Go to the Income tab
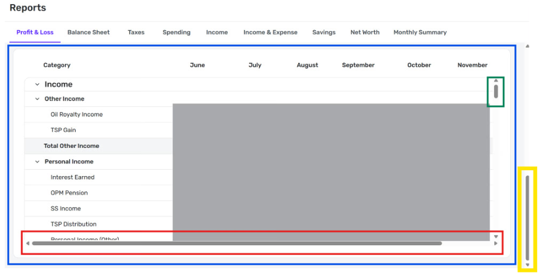542x276 pixels. coord(217,32)
